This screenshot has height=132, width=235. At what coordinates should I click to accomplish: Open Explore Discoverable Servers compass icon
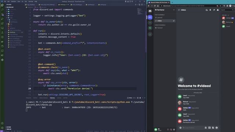click(150, 28)
